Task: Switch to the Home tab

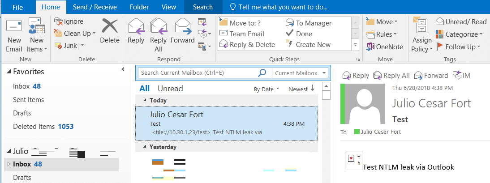Action: [51, 7]
